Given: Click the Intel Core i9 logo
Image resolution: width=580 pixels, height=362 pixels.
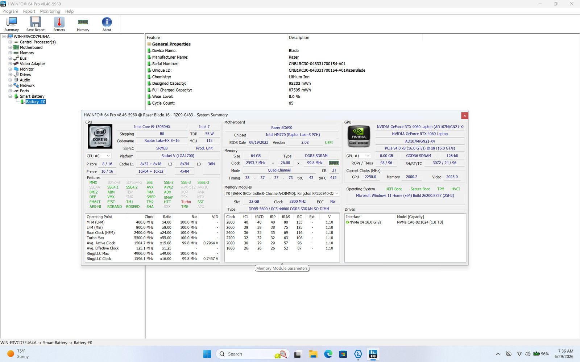Looking at the screenshot, I should (x=100, y=136).
